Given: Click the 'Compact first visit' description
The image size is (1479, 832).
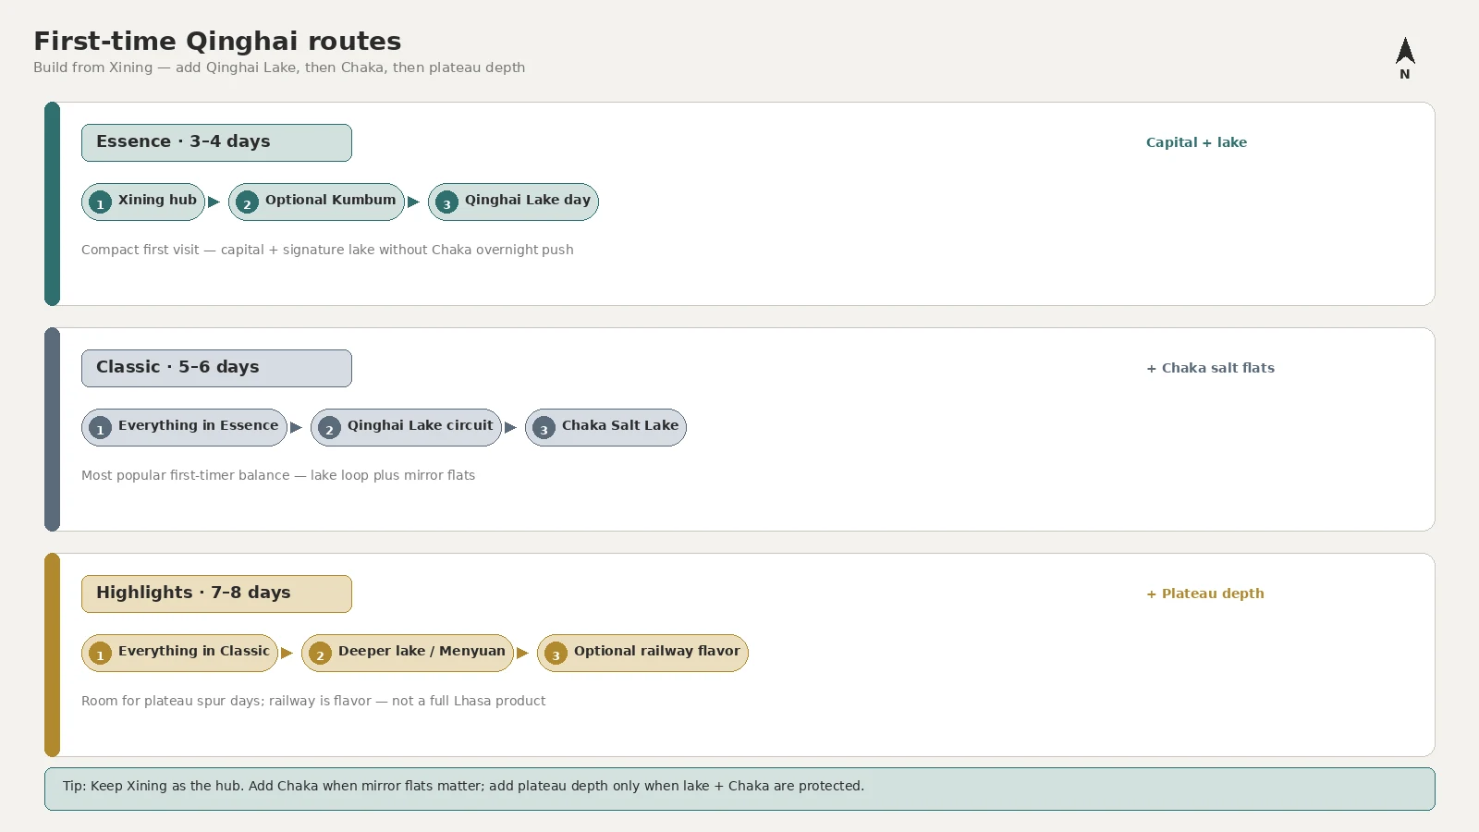Looking at the screenshot, I should tap(327, 250).
